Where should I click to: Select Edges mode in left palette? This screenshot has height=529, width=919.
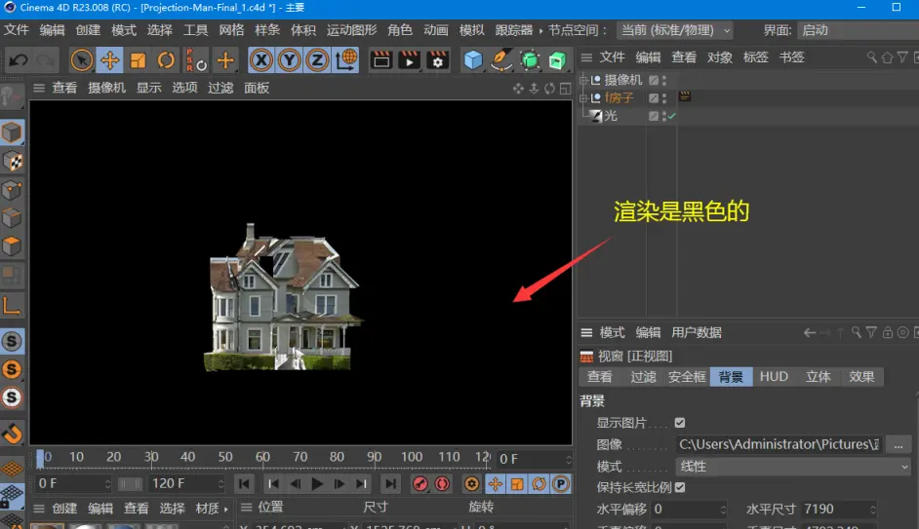tap(13, 218)
